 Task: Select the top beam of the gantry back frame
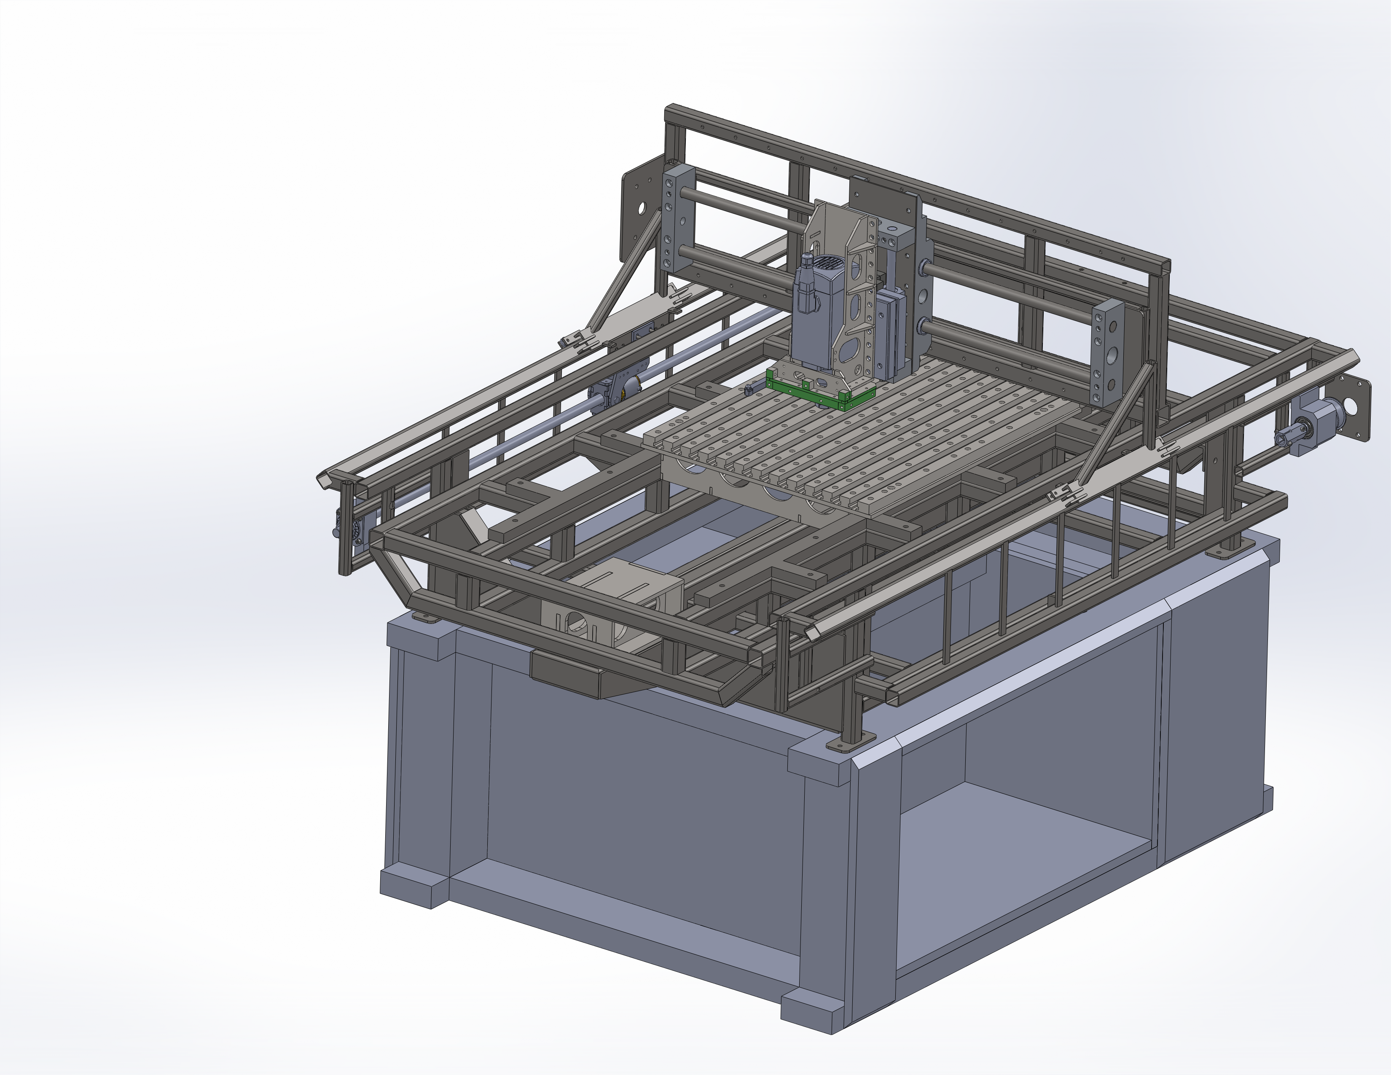(917, 188)
